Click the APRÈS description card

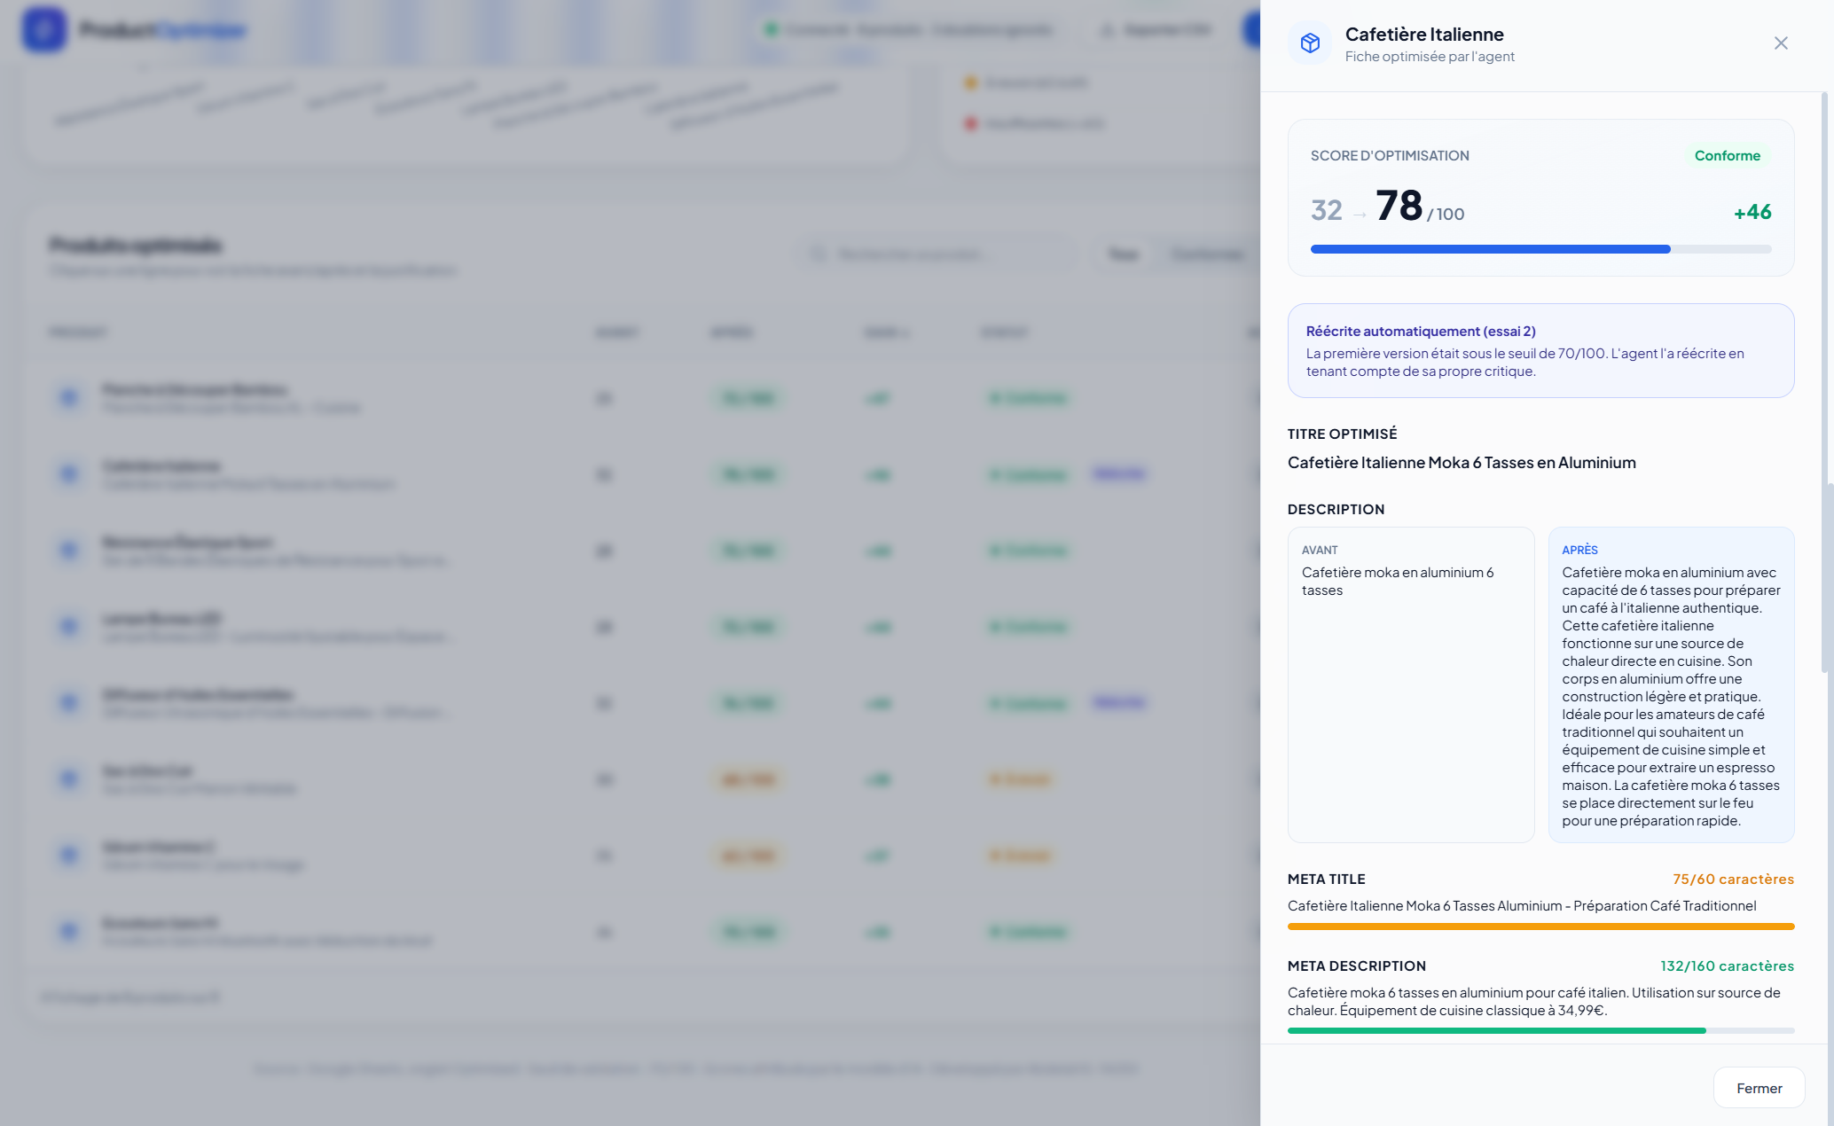(1671, 684)
